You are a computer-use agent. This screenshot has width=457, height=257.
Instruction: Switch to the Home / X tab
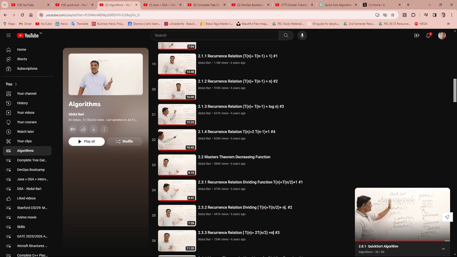(382, 5)
